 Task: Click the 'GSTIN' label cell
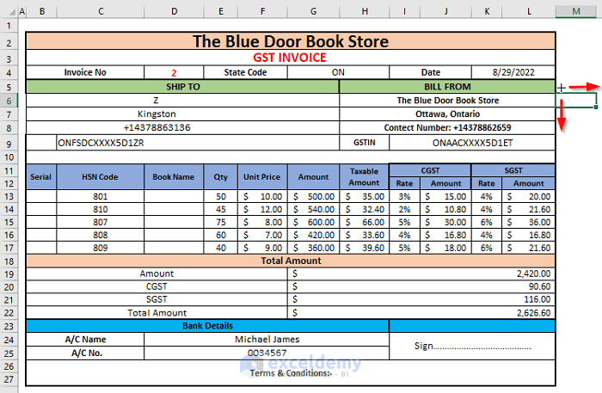(x=365, y=143)
